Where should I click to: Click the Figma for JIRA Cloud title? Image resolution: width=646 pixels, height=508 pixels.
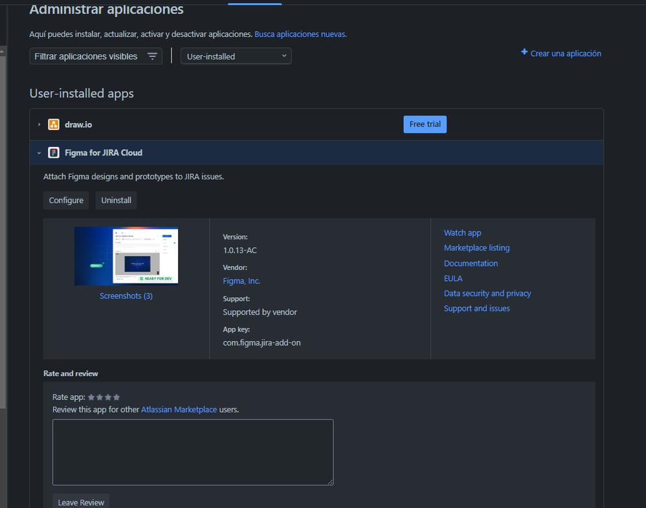coord(104,153)
